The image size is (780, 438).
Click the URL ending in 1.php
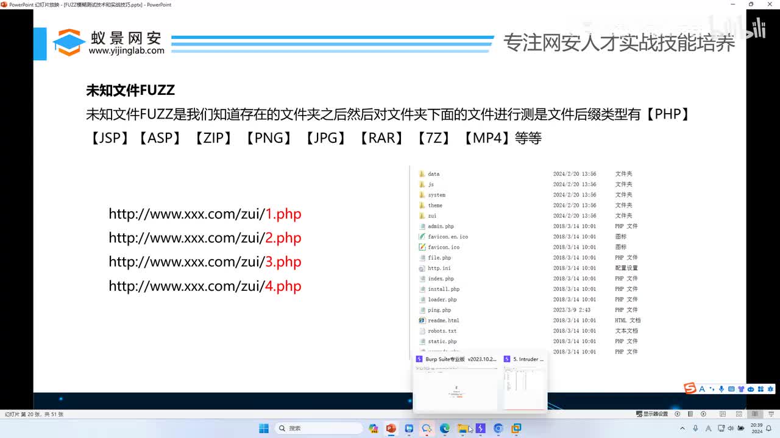click(x=205, y=214)
